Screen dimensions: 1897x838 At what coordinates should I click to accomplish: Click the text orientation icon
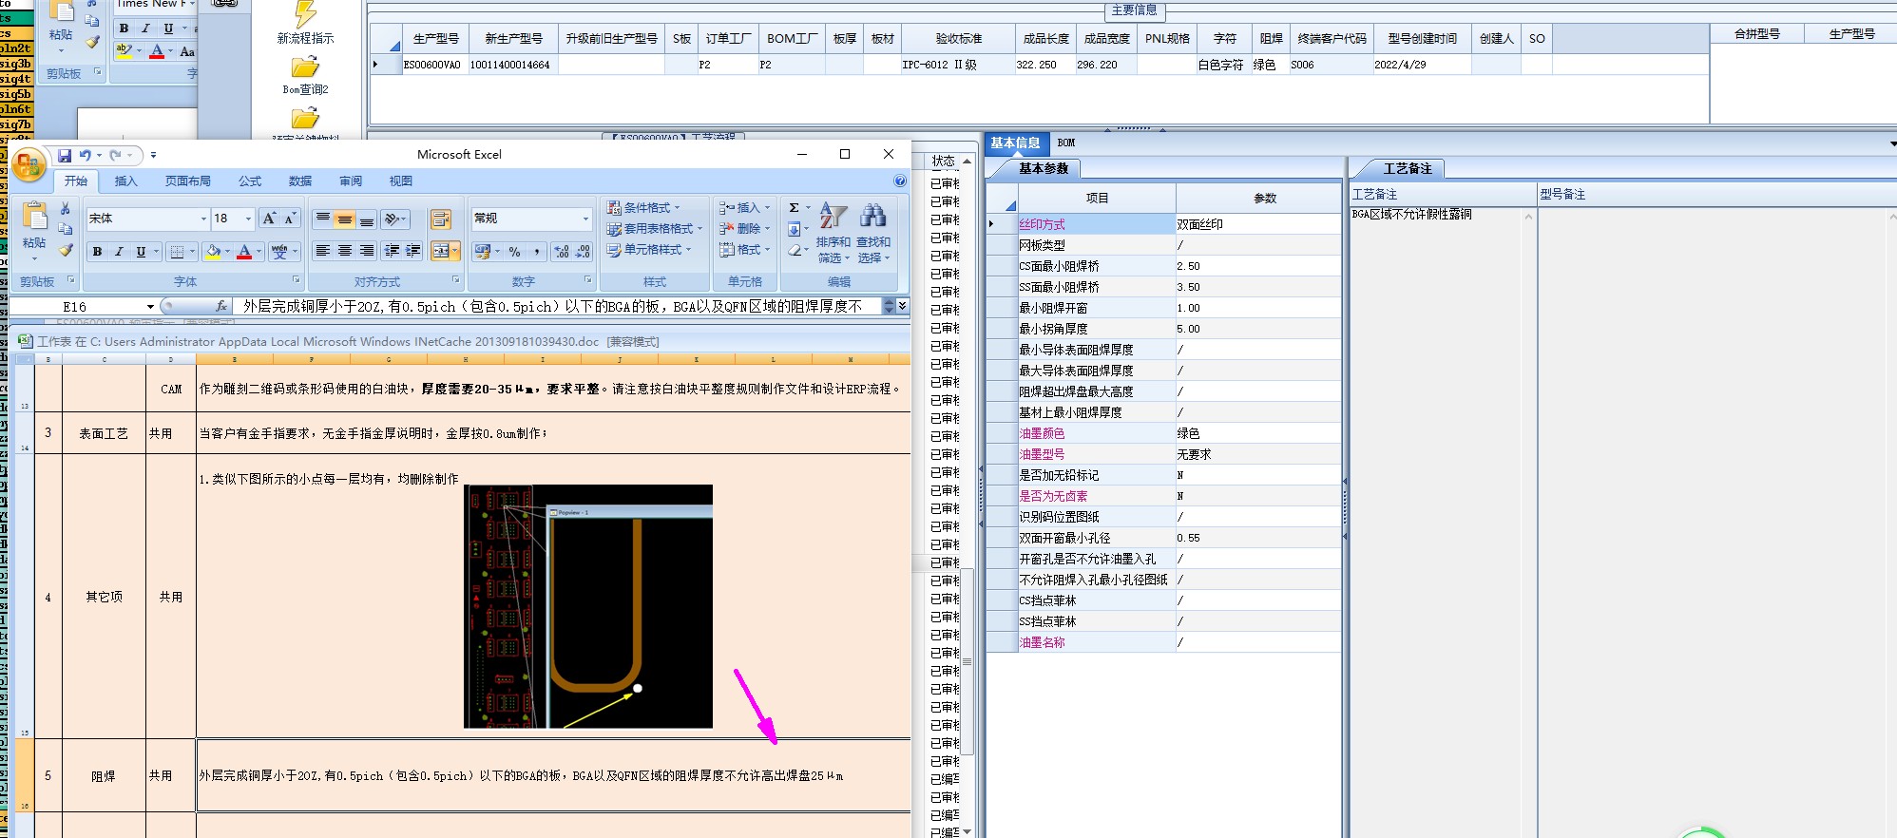[393, 219]
